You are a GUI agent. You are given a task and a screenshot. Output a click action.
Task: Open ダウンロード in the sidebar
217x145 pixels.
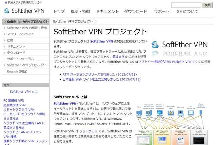coord(16,53)
